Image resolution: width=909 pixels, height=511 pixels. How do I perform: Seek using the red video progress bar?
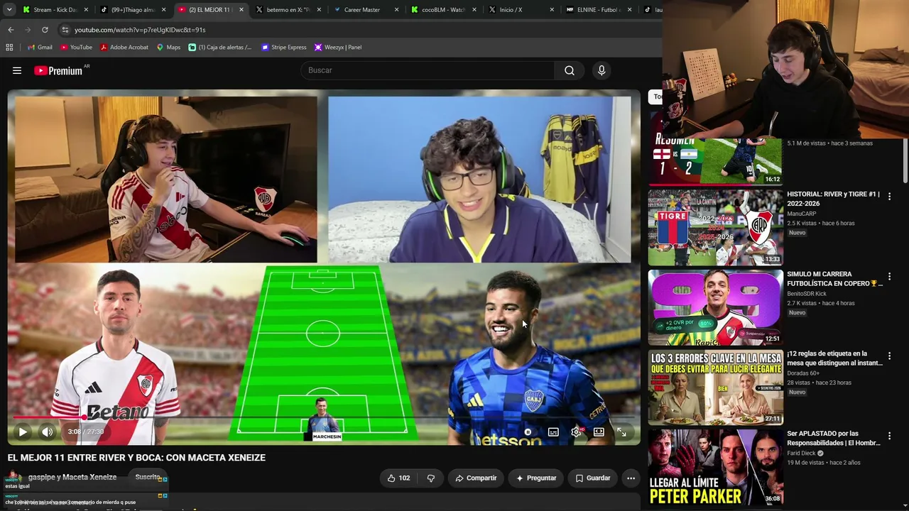coord(323,417)
